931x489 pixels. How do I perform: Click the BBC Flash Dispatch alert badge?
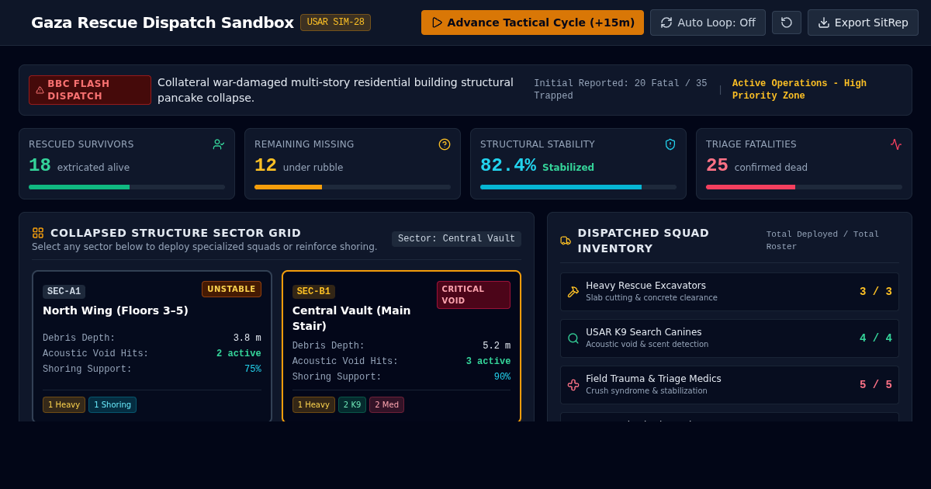click(x=90, y=90)
